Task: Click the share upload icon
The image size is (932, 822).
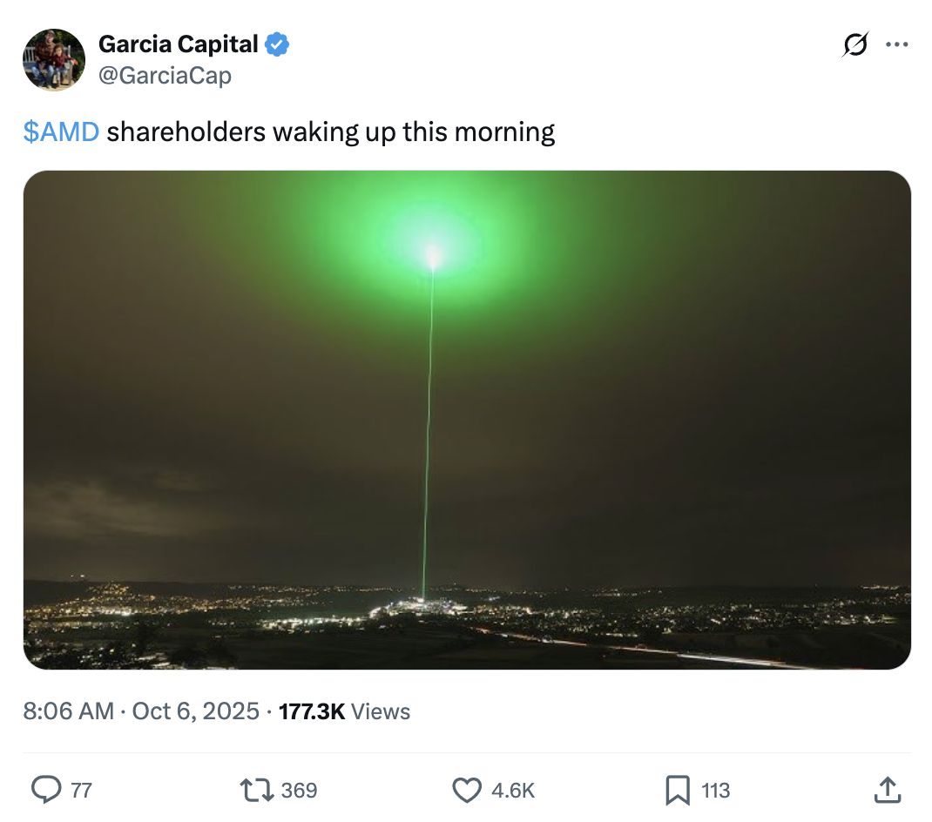Action: (887, 790)
